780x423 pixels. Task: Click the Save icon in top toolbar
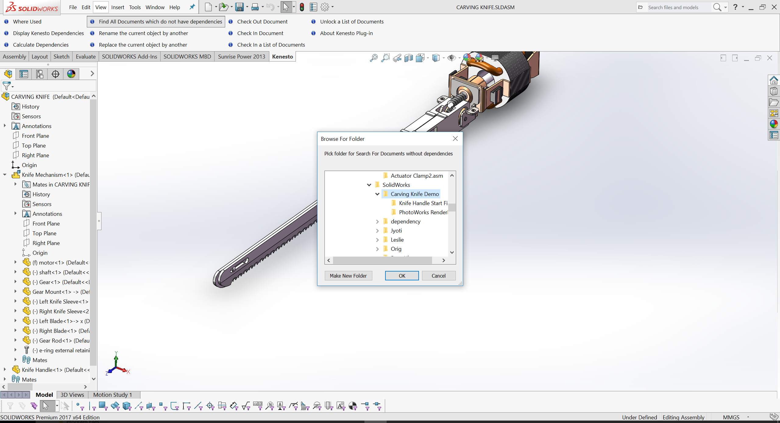[239, 7]
